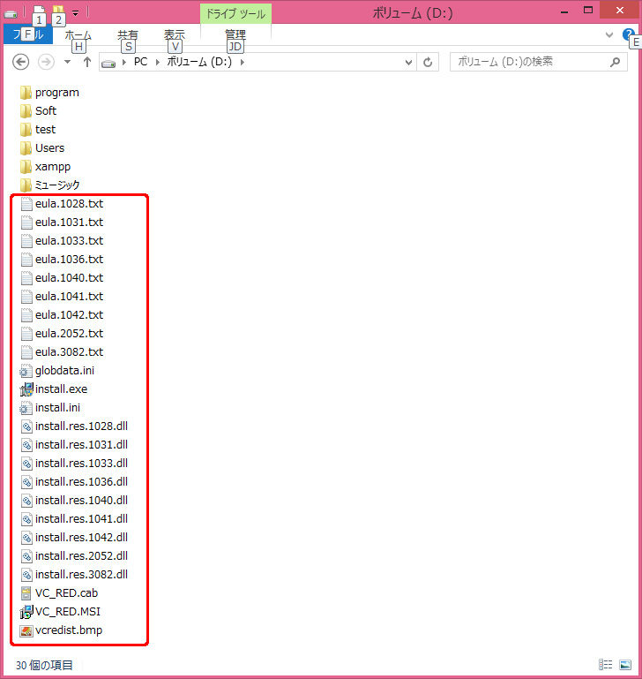This screenshot has height=679, width=642.
Task: Switch to details view in status bar
Action: pyautogui.click(x=606, y=664)
